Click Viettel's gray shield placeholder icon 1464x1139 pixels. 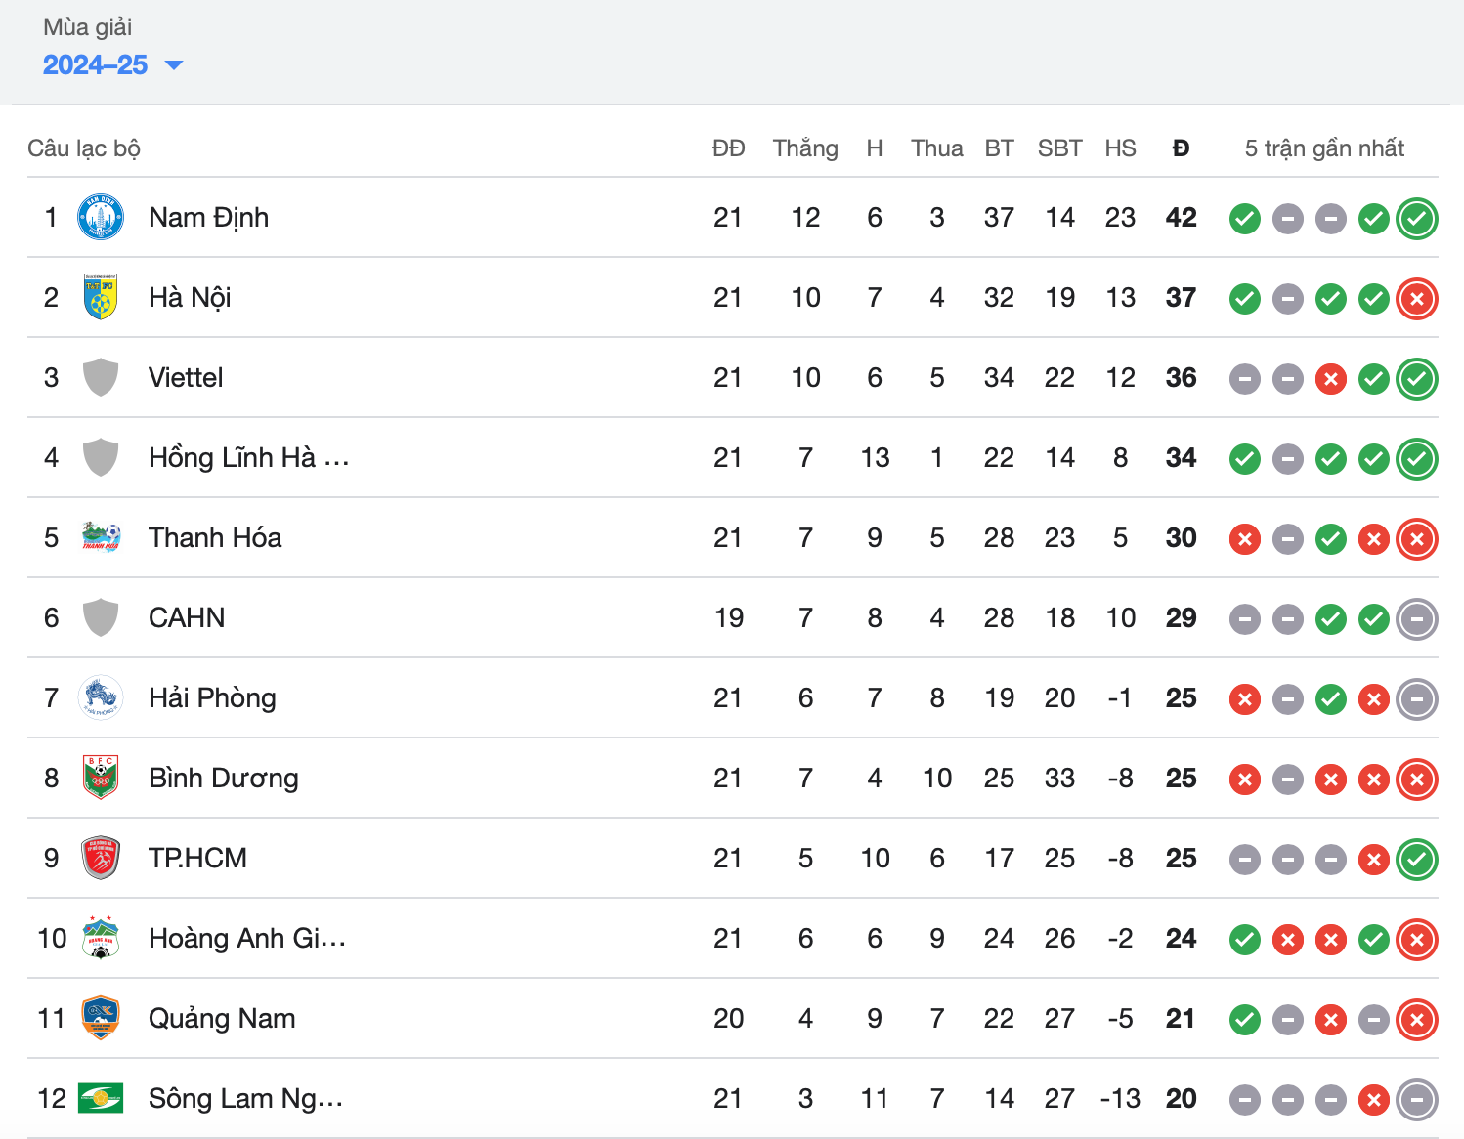pyautogui.click(x=101, y=377)
